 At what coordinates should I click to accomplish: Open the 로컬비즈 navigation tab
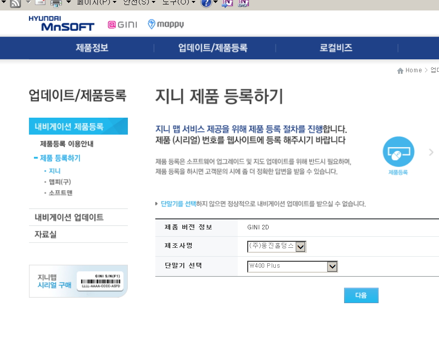pos(336,48)
